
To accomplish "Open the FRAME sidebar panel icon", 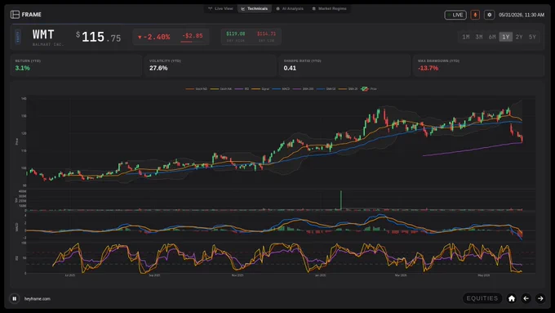I will pos(15,15).
